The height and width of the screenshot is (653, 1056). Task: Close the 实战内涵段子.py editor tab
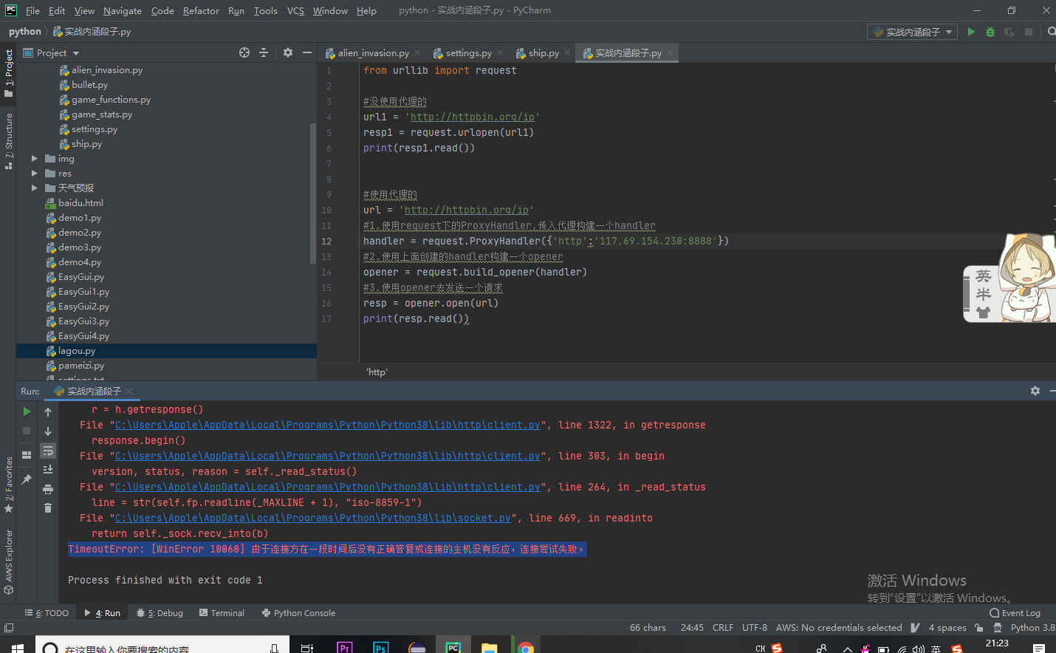[670, 52]
